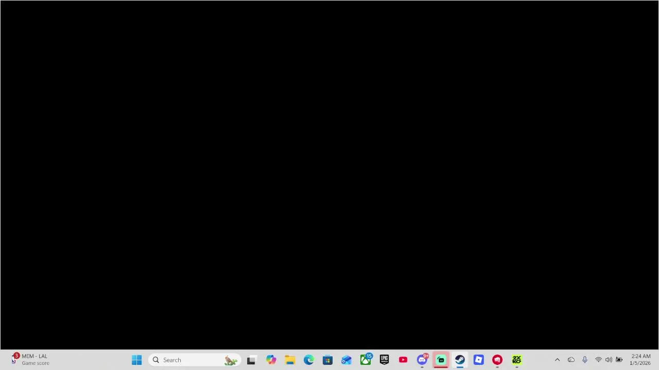
Task: Launch Microsoft Edge browser
Action: (309, 360)
